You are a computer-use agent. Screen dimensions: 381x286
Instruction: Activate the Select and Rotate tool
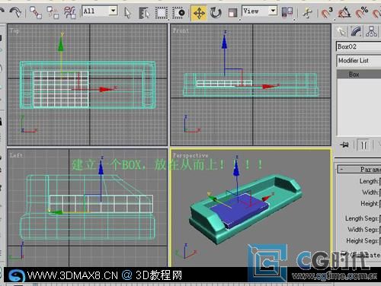[216, 13]
